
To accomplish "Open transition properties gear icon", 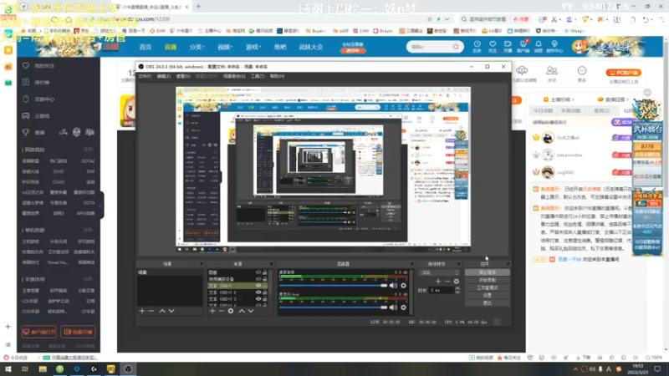I will coord(457,282).
